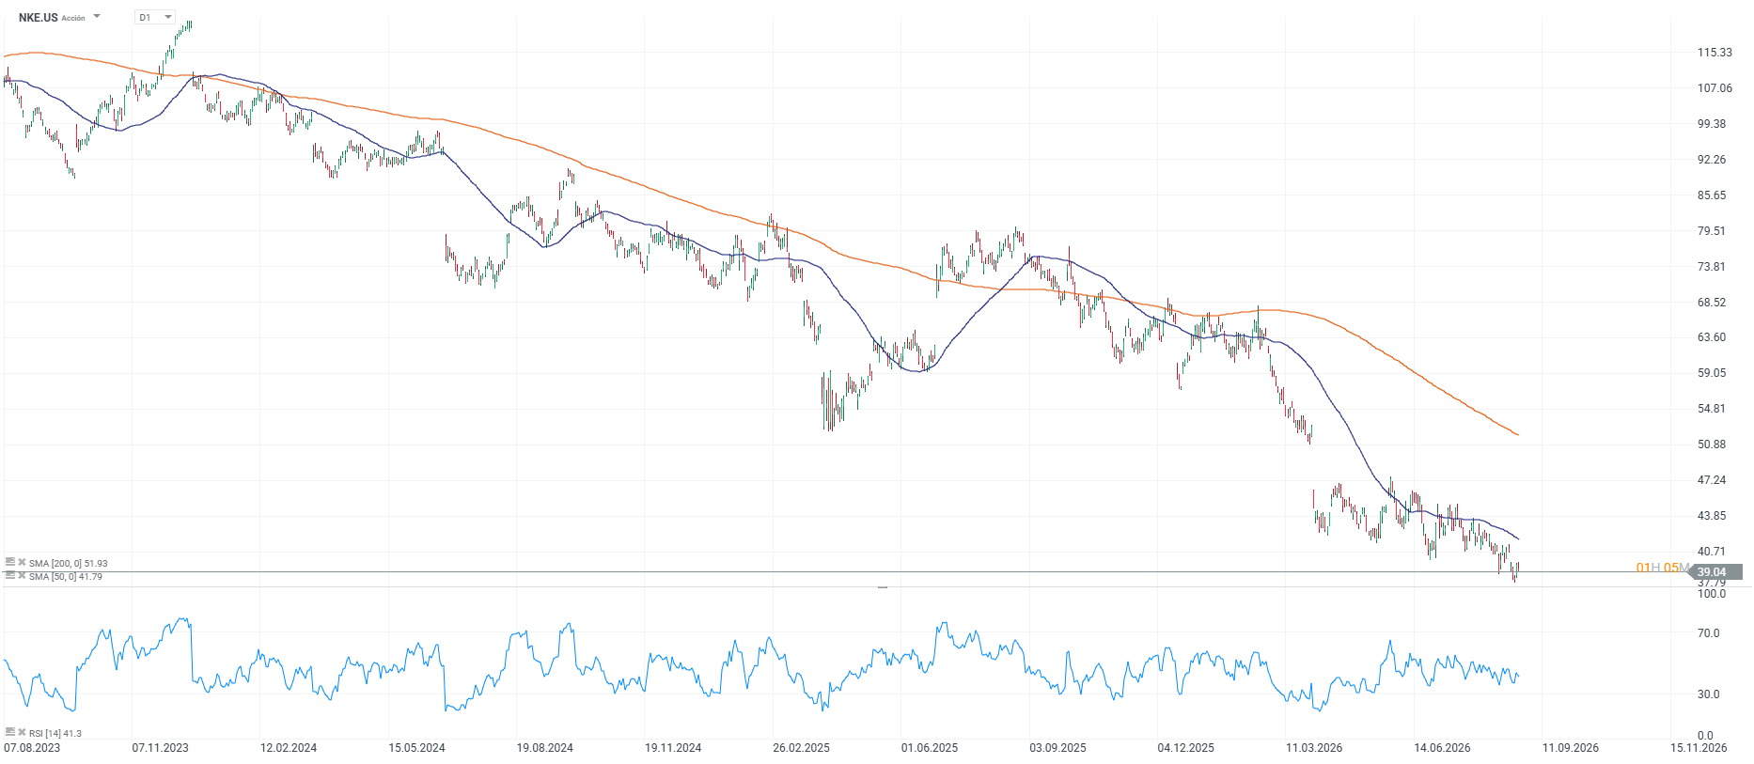This screenshot has height=764, width=1754.
Task: Click the 04.12.2025 date label
Action: (1185, 748)
